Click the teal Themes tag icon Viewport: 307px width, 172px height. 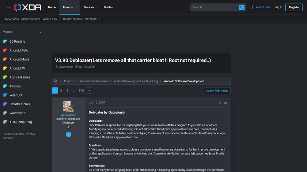pos(5,86)
